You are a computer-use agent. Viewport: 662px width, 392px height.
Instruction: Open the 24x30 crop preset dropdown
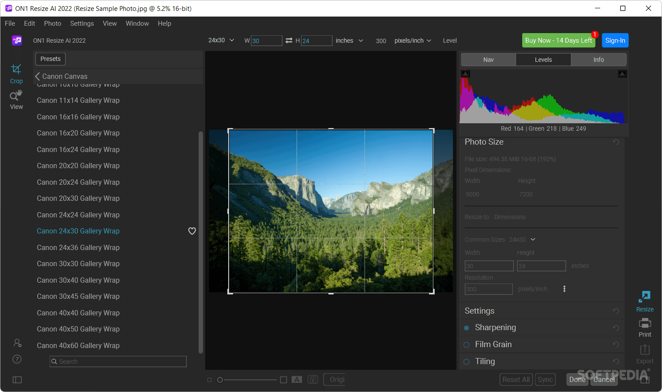(221, 40)
